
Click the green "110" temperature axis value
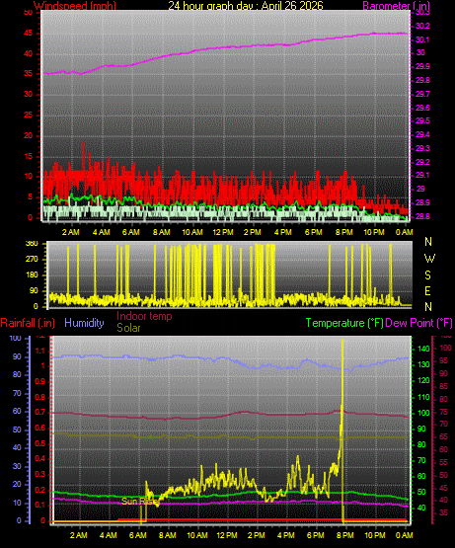[x=423, y=397]
